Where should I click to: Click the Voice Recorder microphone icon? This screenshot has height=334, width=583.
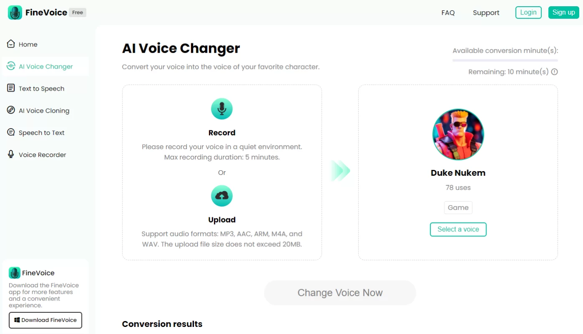[11, 154]
